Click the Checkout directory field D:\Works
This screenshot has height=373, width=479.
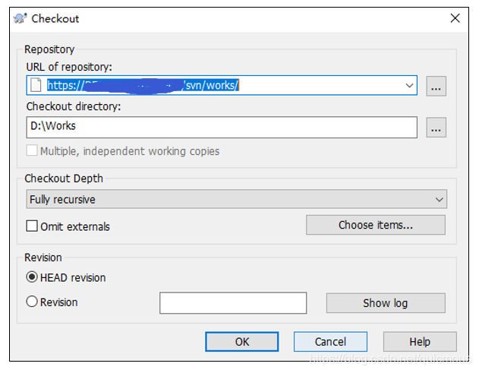pyautogui.click(x=222, y=127)
